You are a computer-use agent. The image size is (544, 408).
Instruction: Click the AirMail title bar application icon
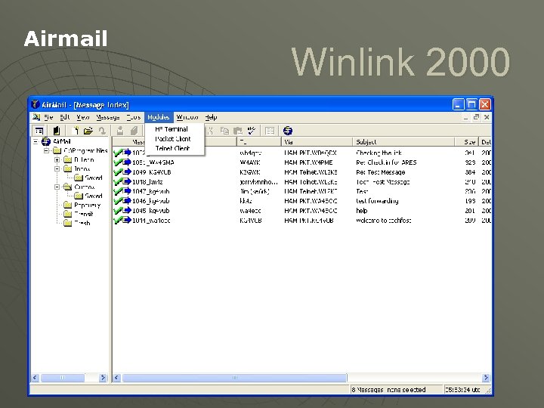[35, 104]
